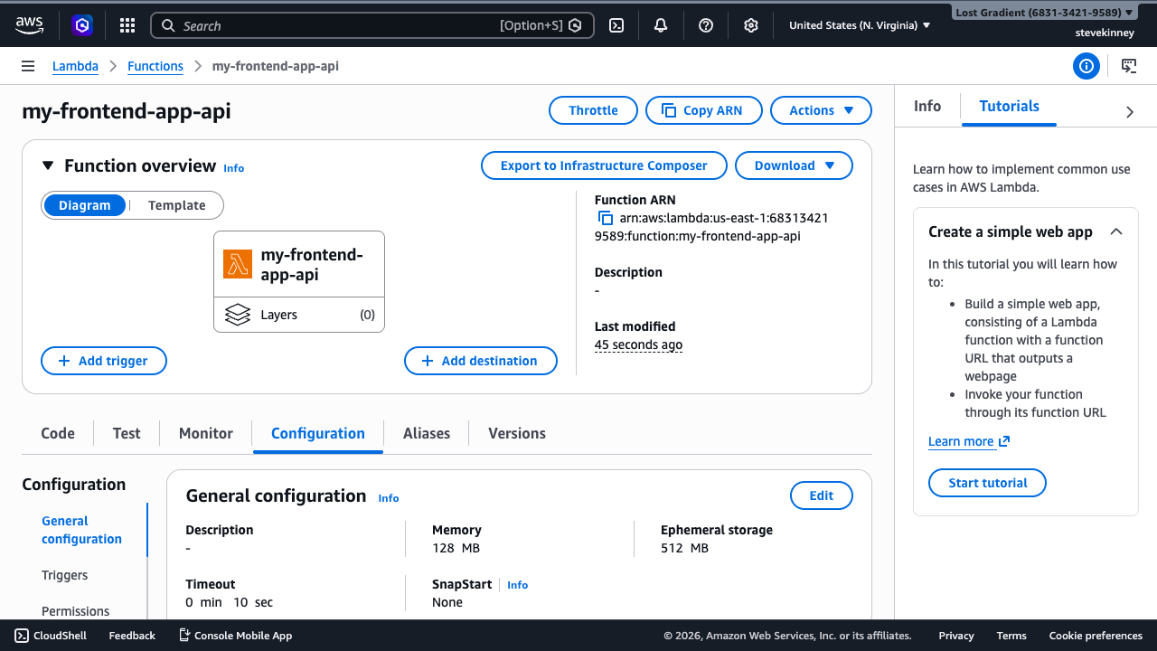Open the Privacy footer link
The height and width of the screenshot is (651, 1157).
click(x=956, y=636)
